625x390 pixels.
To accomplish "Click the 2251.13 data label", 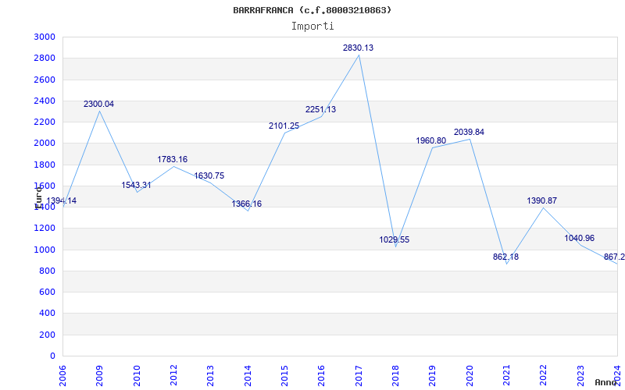I will pyautogui.click(x=320, y=109).
